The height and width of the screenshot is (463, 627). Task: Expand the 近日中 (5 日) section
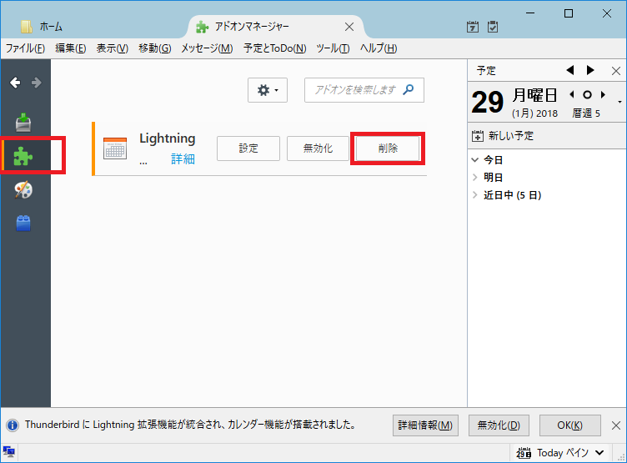pos(475,195)
